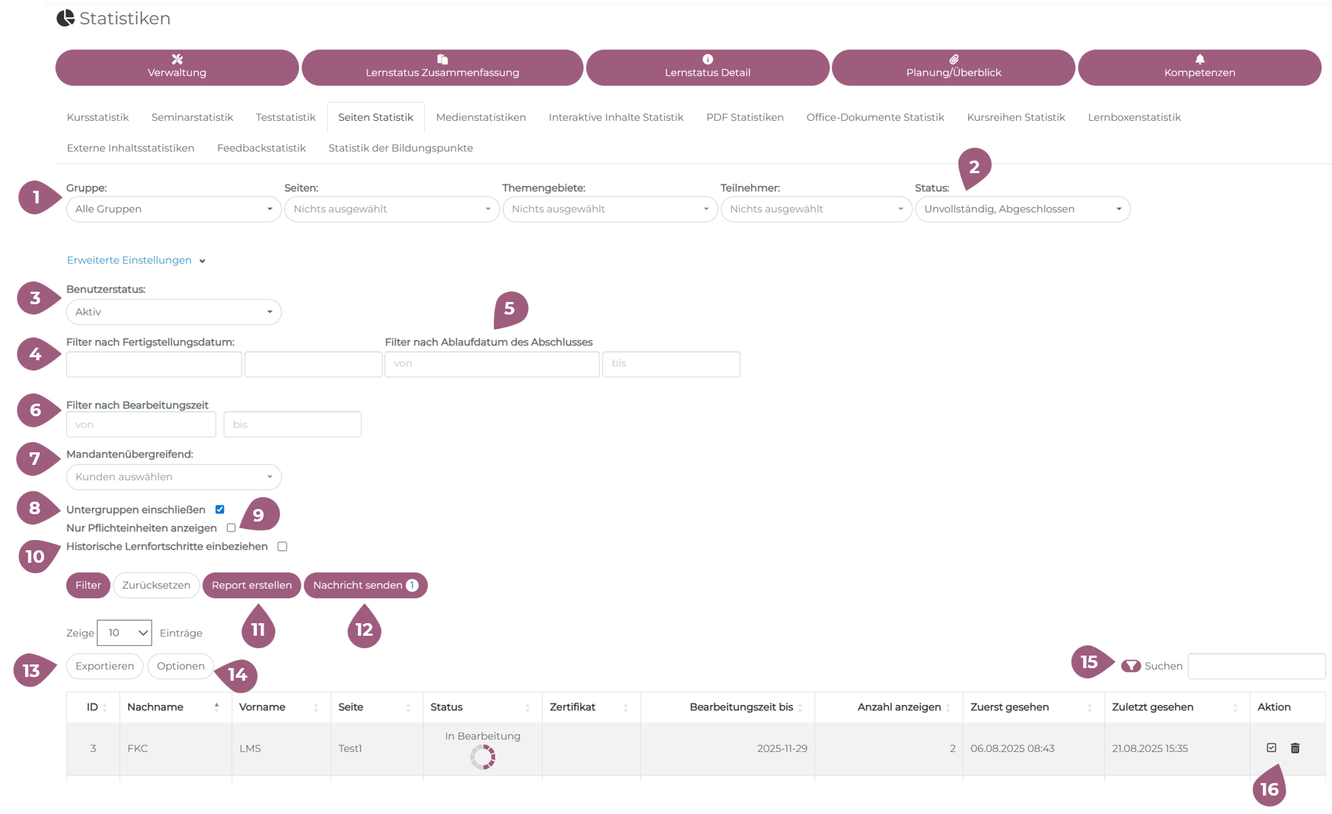Click the Verwaltung tools icon button
Screen dimensions: 1332x814
[x=177, y=68]
